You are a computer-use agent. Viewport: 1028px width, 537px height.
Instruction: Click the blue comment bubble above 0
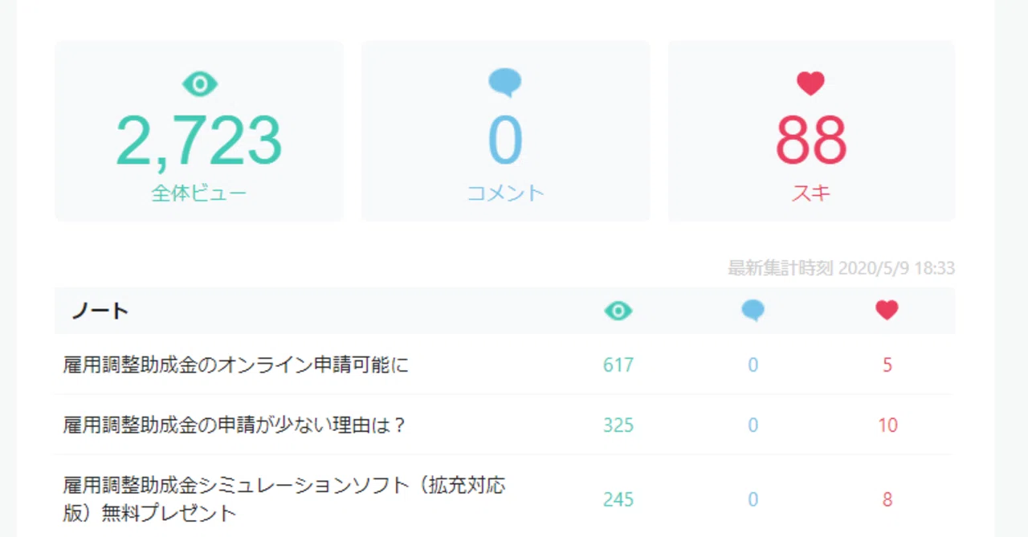[505, 83]
